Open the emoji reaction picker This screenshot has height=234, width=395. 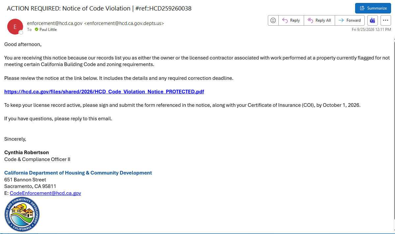click(x=273, y=20)
